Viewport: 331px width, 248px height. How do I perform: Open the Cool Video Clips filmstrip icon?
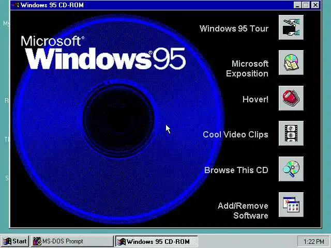click(291, 133)
